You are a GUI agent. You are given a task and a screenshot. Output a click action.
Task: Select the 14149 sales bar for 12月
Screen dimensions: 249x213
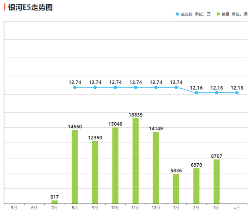click(x=156, y=168)
